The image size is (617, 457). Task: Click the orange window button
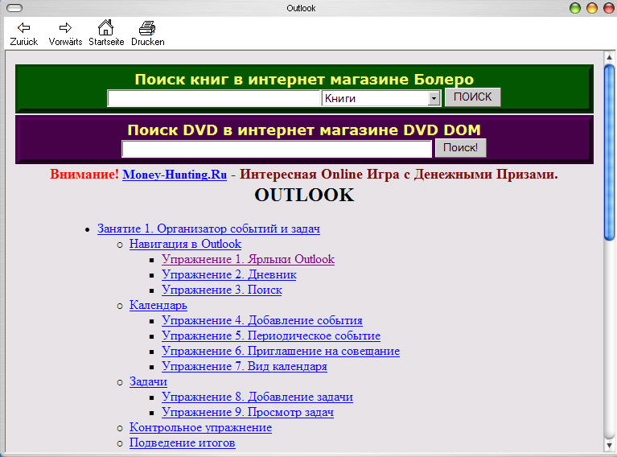click(592, 8)
